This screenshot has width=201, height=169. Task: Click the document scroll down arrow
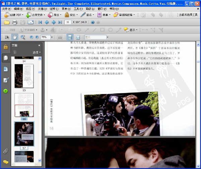[x=198, y=166]
